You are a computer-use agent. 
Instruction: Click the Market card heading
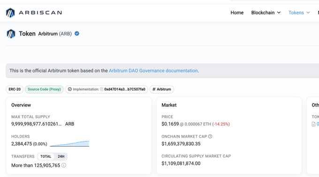coord(169,105)
